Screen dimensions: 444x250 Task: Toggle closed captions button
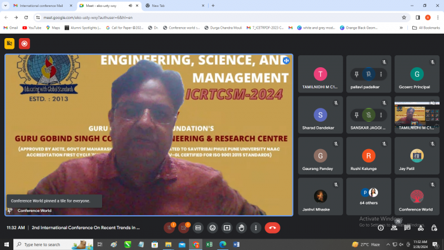click(198, 228)
